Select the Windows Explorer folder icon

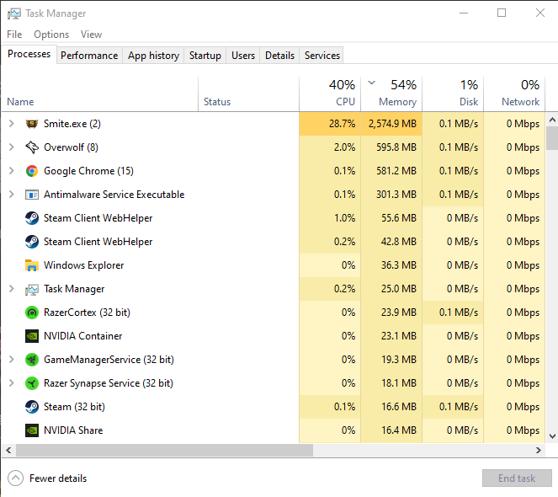pyautogui.click(x=32, y=265)
